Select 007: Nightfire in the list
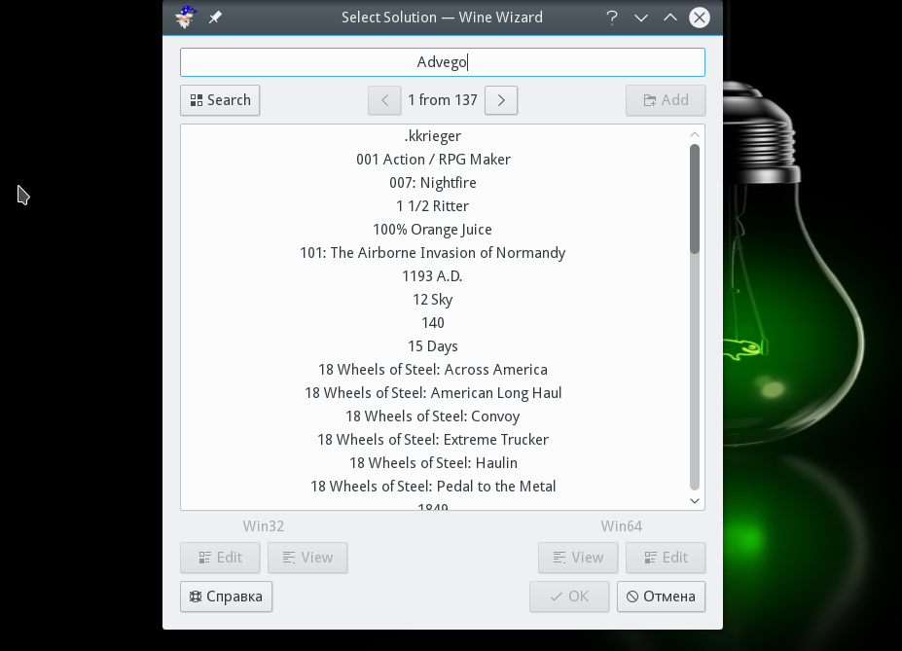 pyautogui.click(x=433, y=183)
